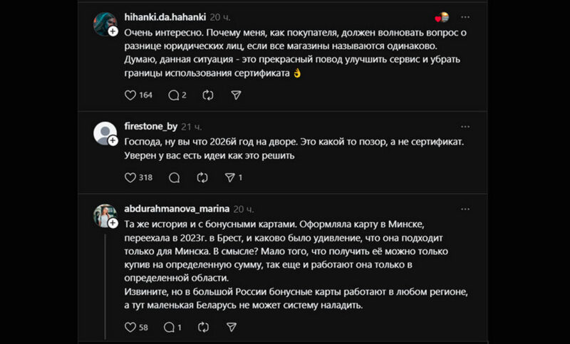The image size is (570, 344).
Task: Share the hihanki.da.hahanki comment
Action: (236, 95)
